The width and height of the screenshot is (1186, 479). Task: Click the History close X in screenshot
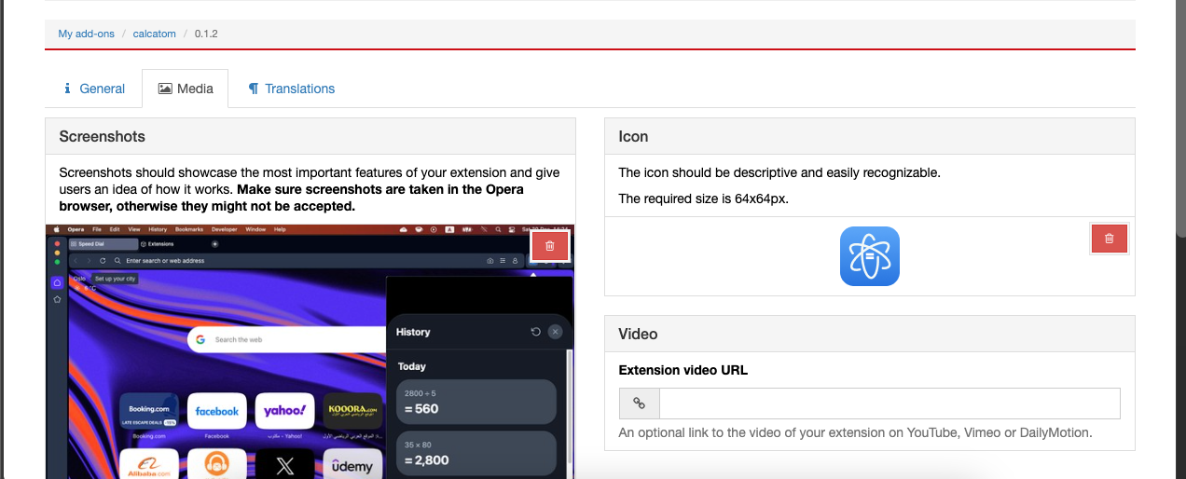[556, 332]
